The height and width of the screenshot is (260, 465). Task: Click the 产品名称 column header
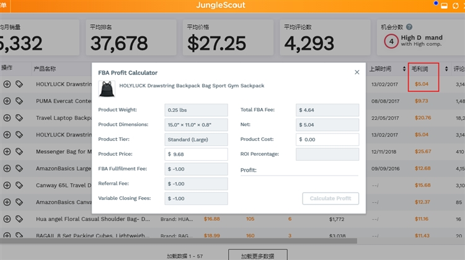(x=45, y=69)
